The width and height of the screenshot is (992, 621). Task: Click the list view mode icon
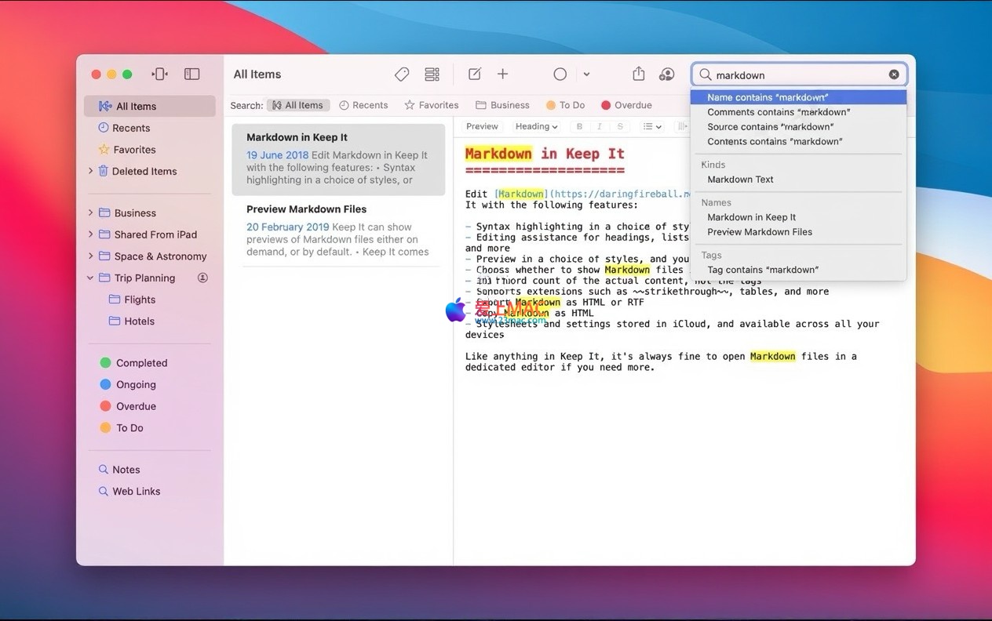pos(432,74)
